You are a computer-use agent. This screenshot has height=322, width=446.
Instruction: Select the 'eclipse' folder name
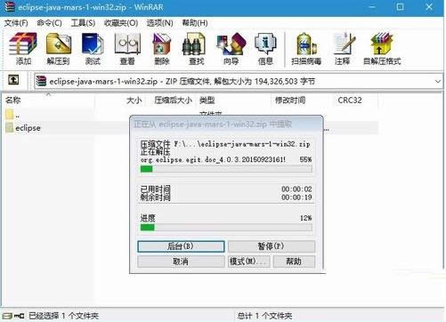[28, 128]
